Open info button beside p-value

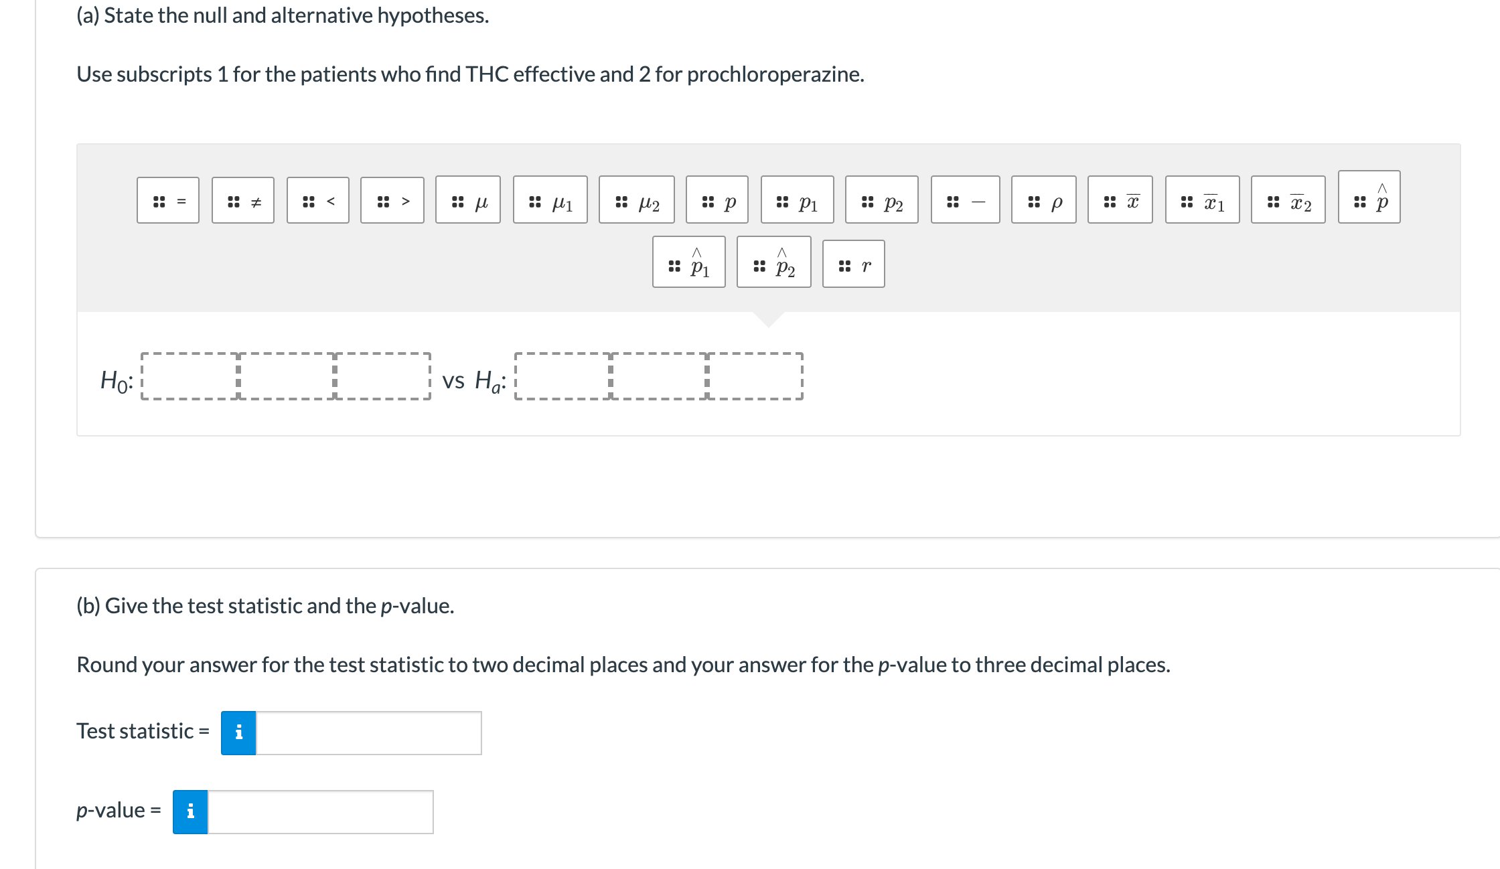pos(190,812)
